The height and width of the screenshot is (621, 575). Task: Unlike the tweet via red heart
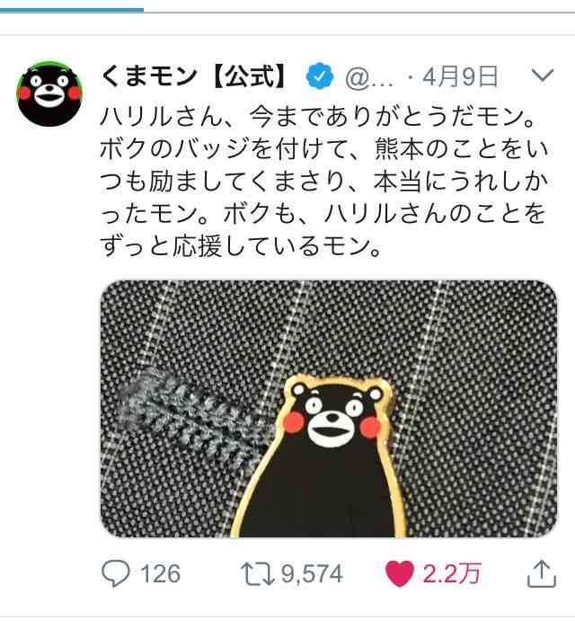point(399,573)
